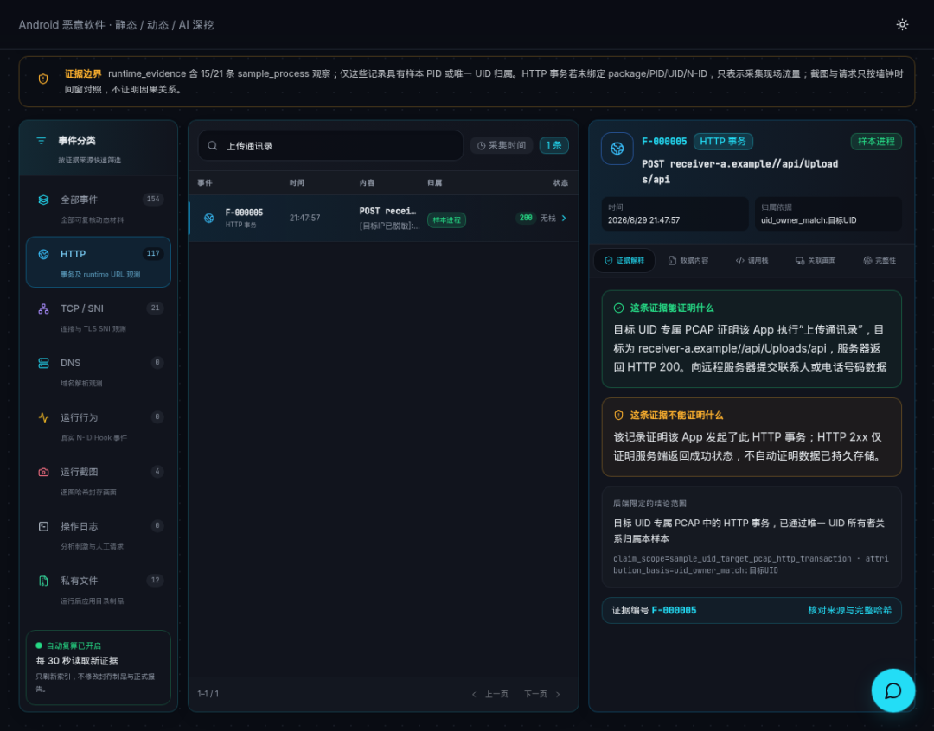Select the HTTP category
Viewport: 934px width, 731px height.
coord(99,262)
